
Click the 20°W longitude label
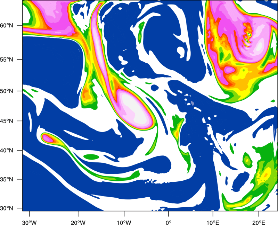coord(78,222)
